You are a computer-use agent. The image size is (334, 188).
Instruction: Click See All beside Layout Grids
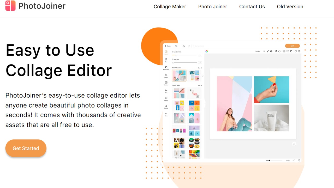pos(200,86)
